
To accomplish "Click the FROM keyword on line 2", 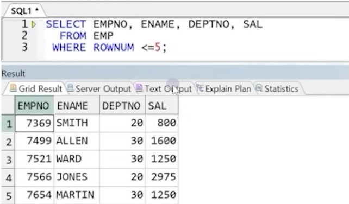I will (73, 36).
